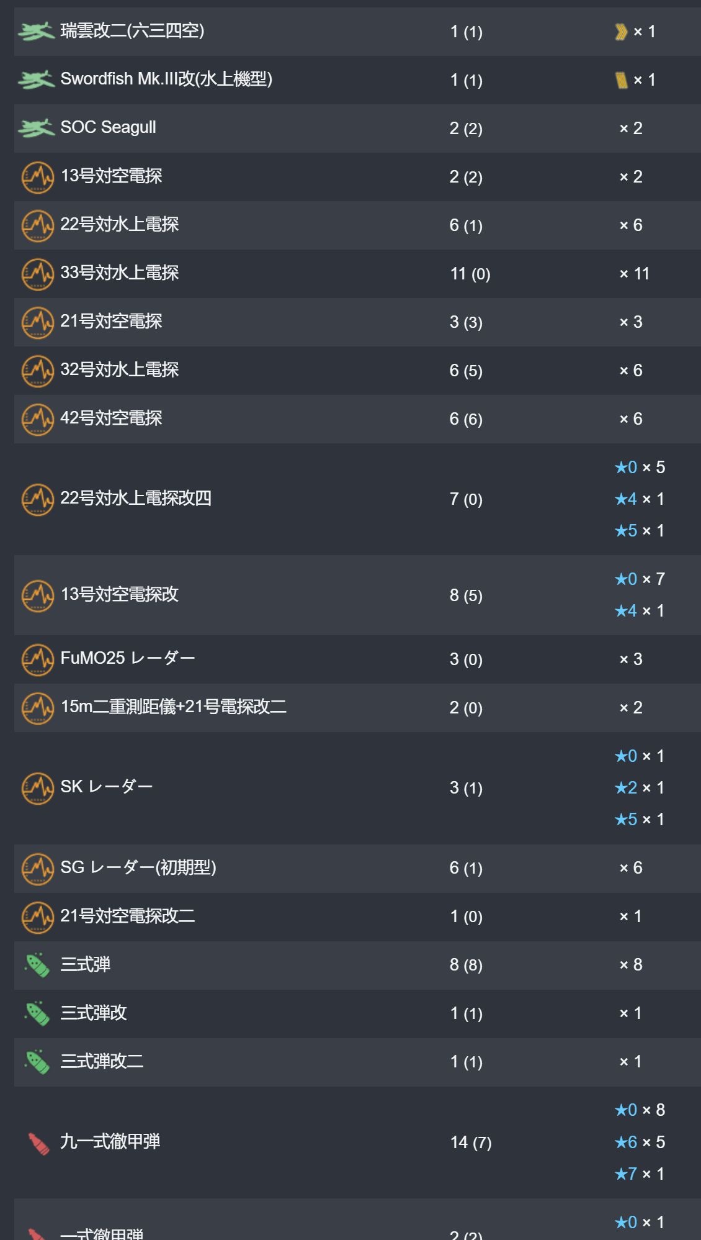The width and height of the screenshot is (701, 1240).
Task: Select the SG レーダー(初期型) equipment name
Action: coord(138,867)
